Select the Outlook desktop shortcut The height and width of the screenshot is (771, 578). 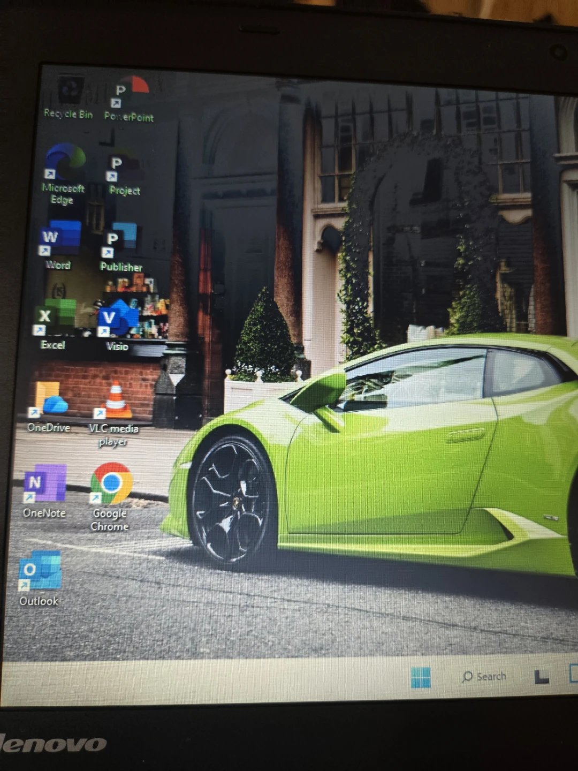click(40, 573)
